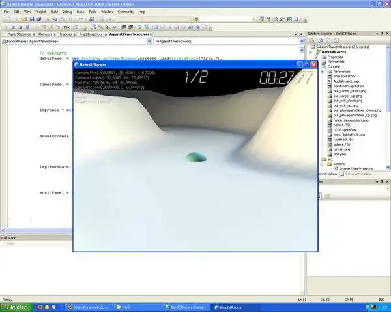Image resolution: width=391 pixels, height=312 pixels.
Task: Close the active editor document
Action: pyautogui.click(x=301, y=34)
